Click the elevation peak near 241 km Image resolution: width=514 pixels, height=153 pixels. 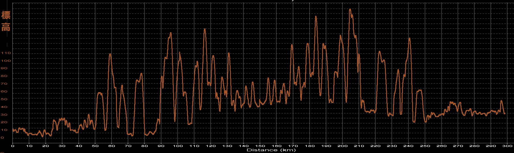click(x=409, y=38)
